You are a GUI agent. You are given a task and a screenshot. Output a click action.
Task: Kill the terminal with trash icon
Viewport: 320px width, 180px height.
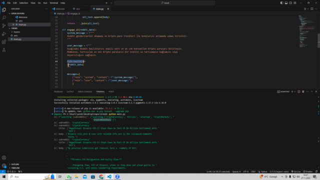coord(303,91)
